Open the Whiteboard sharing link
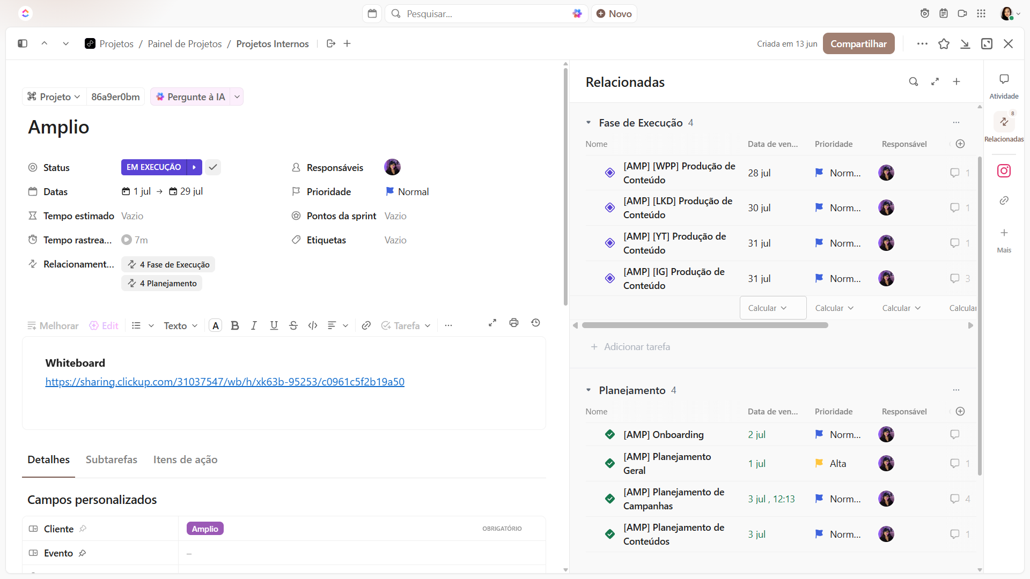The height and width of the screenshot is (579, 1030). click(225, 382)
